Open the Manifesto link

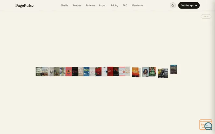tap(137, 5)
